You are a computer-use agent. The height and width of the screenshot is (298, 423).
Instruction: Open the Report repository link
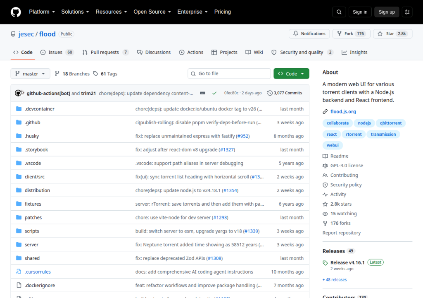point(341,233)
